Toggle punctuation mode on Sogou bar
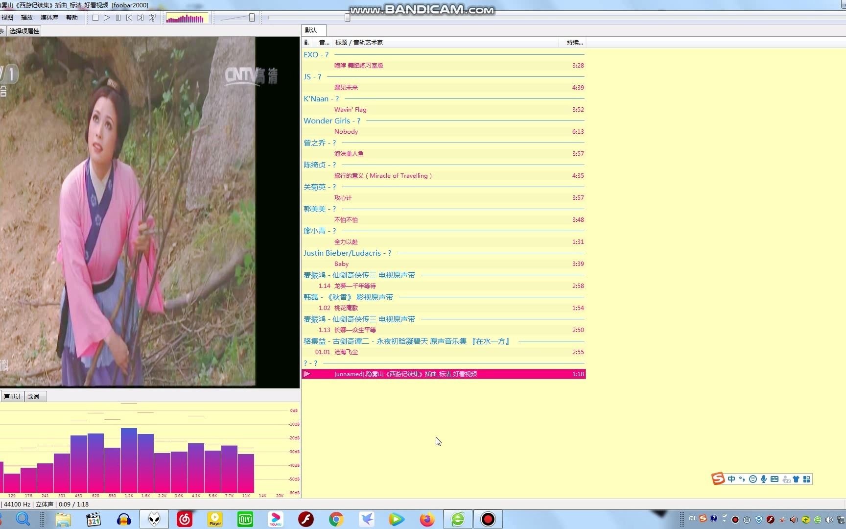 tap(742, 479)
